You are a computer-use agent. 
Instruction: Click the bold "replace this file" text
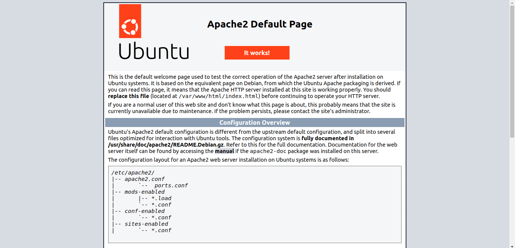pyautogui.click(x=129, y=96)
